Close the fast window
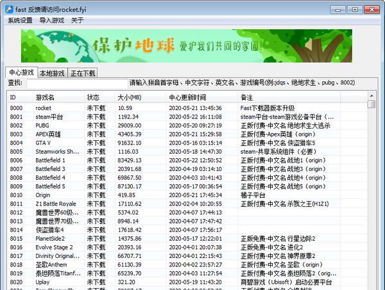The width and height of the screenshot is (385, 290). click(372, 10)
